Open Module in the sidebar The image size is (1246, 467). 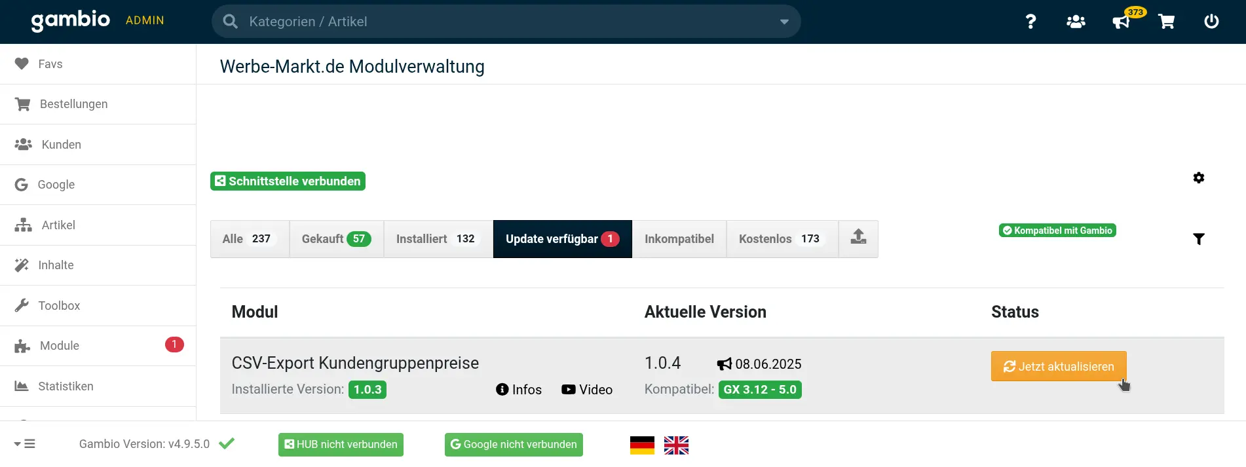coord(98,346)
